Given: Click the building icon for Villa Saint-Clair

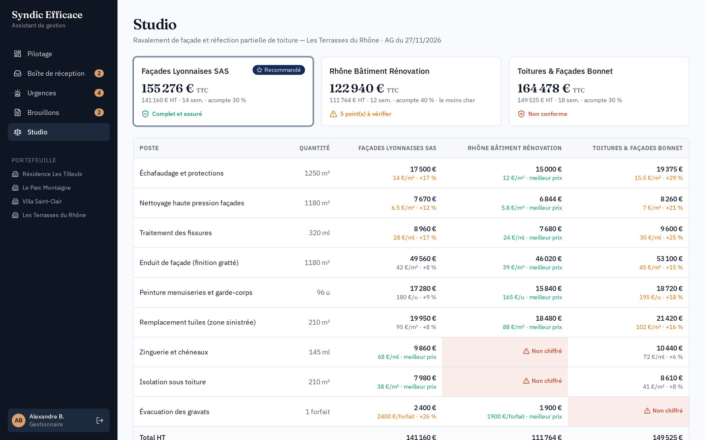Looking at the screenshot, I should coord(15,201).
